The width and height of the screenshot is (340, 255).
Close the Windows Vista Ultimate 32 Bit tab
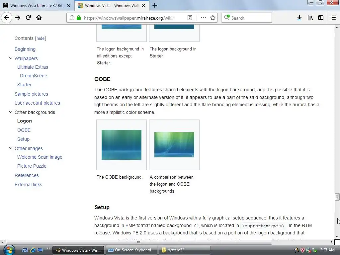click(x=69, y=6)
